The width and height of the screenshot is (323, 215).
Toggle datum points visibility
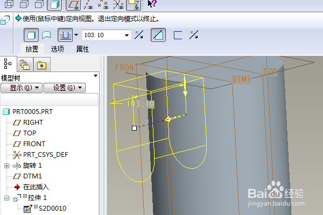(x=103, y=4)
